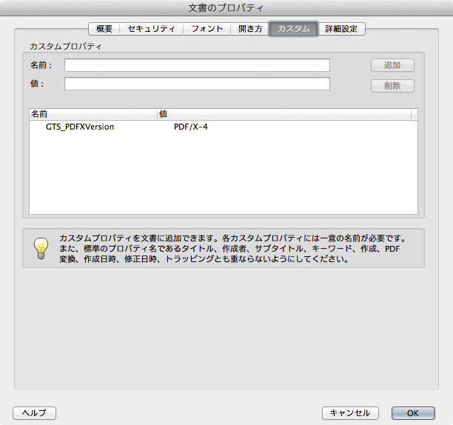Select the フォント tab
This screenshot has width=453, height=425.
(207, 29)
